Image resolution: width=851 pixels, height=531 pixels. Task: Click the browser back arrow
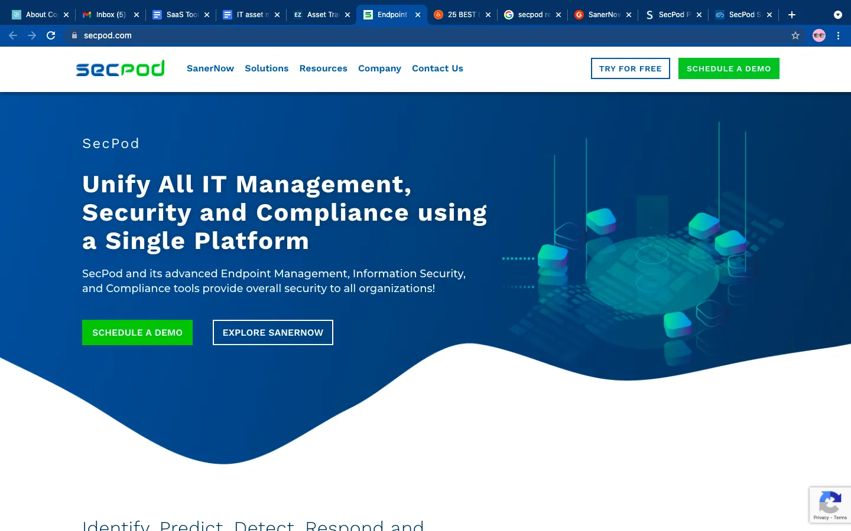click(x=13, y=35)
